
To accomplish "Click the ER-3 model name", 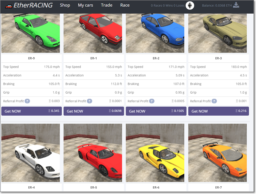I will pos(218,58).
